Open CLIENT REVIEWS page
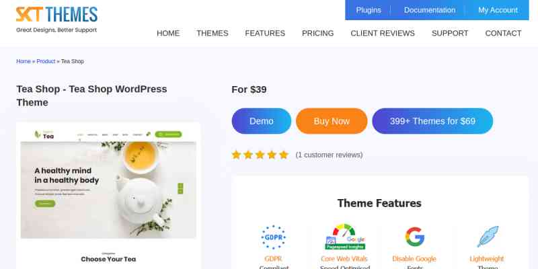 pyautogui.click(x=383, y=33)
